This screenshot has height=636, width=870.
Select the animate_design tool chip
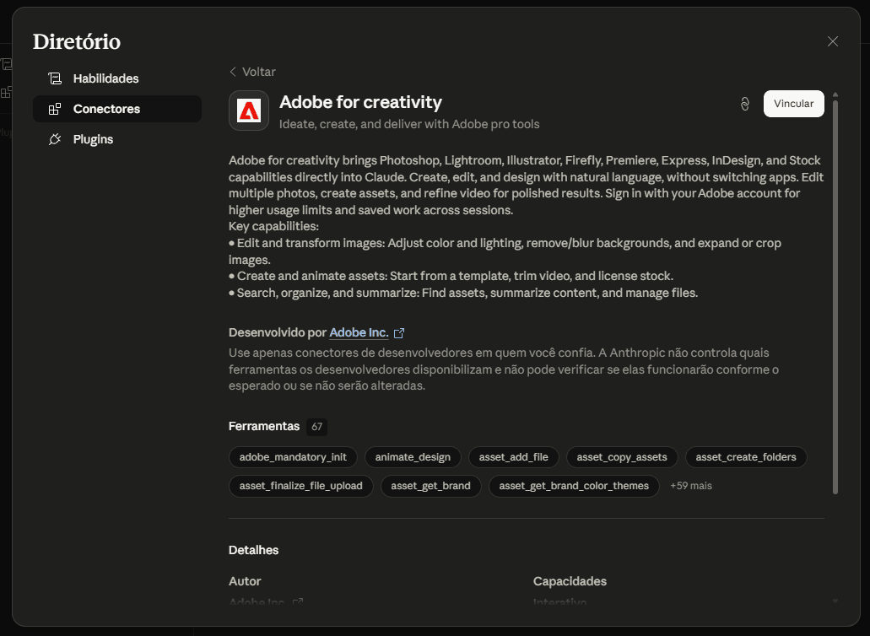coord(413,457)
